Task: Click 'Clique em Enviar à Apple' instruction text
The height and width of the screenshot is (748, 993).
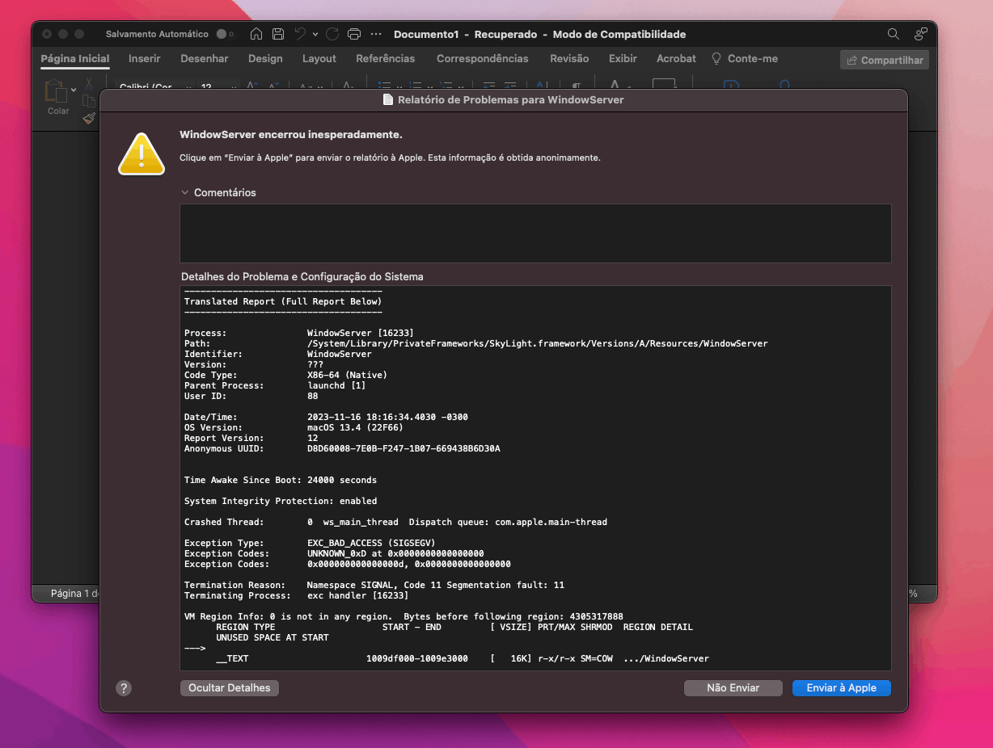Action: (390, 158)
